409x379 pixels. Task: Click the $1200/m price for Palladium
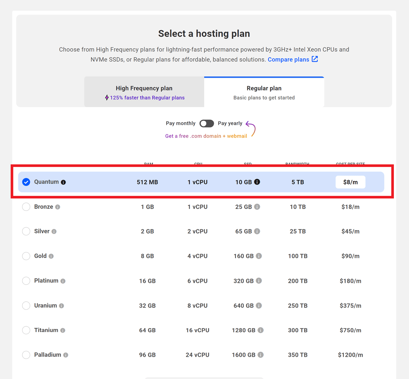point(350,355)
